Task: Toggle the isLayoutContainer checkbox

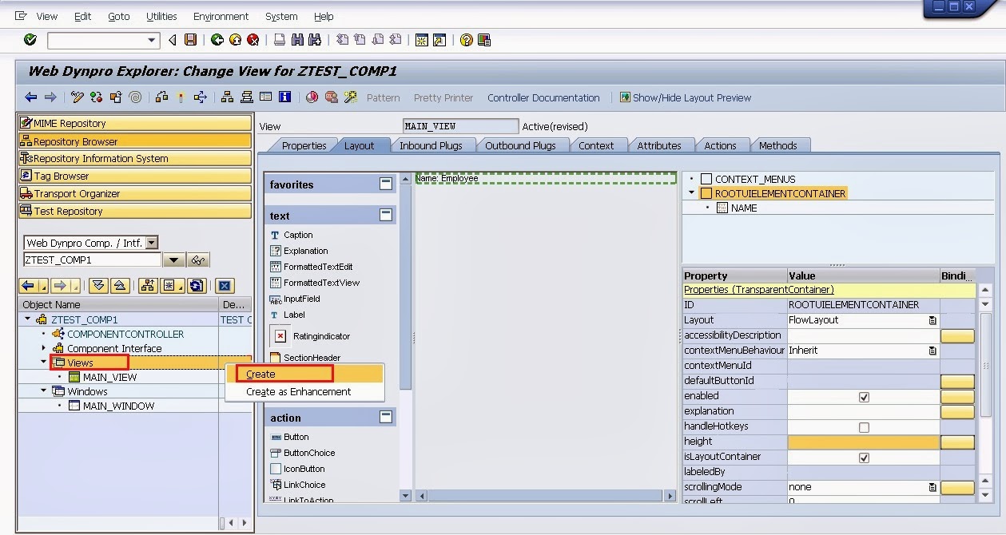Action: [864, 458]
